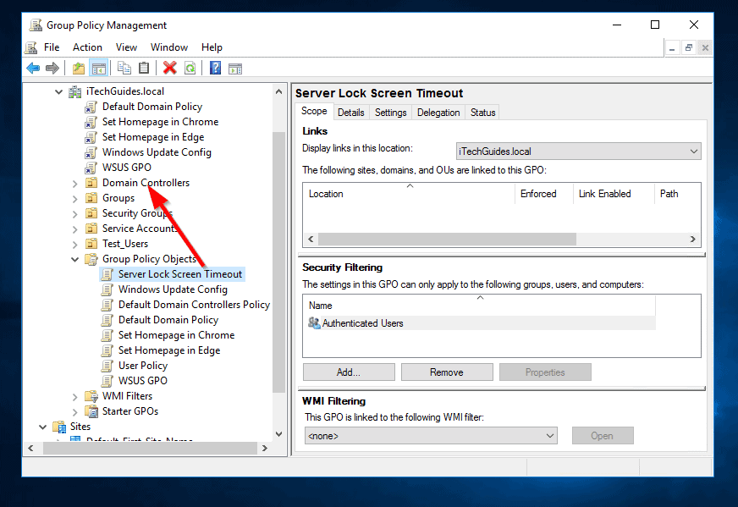Click the Set Homepage in Edge linked GPO icon
This screenshot has width=738, height=507.
pyautogui.click(x=91, y=137)
